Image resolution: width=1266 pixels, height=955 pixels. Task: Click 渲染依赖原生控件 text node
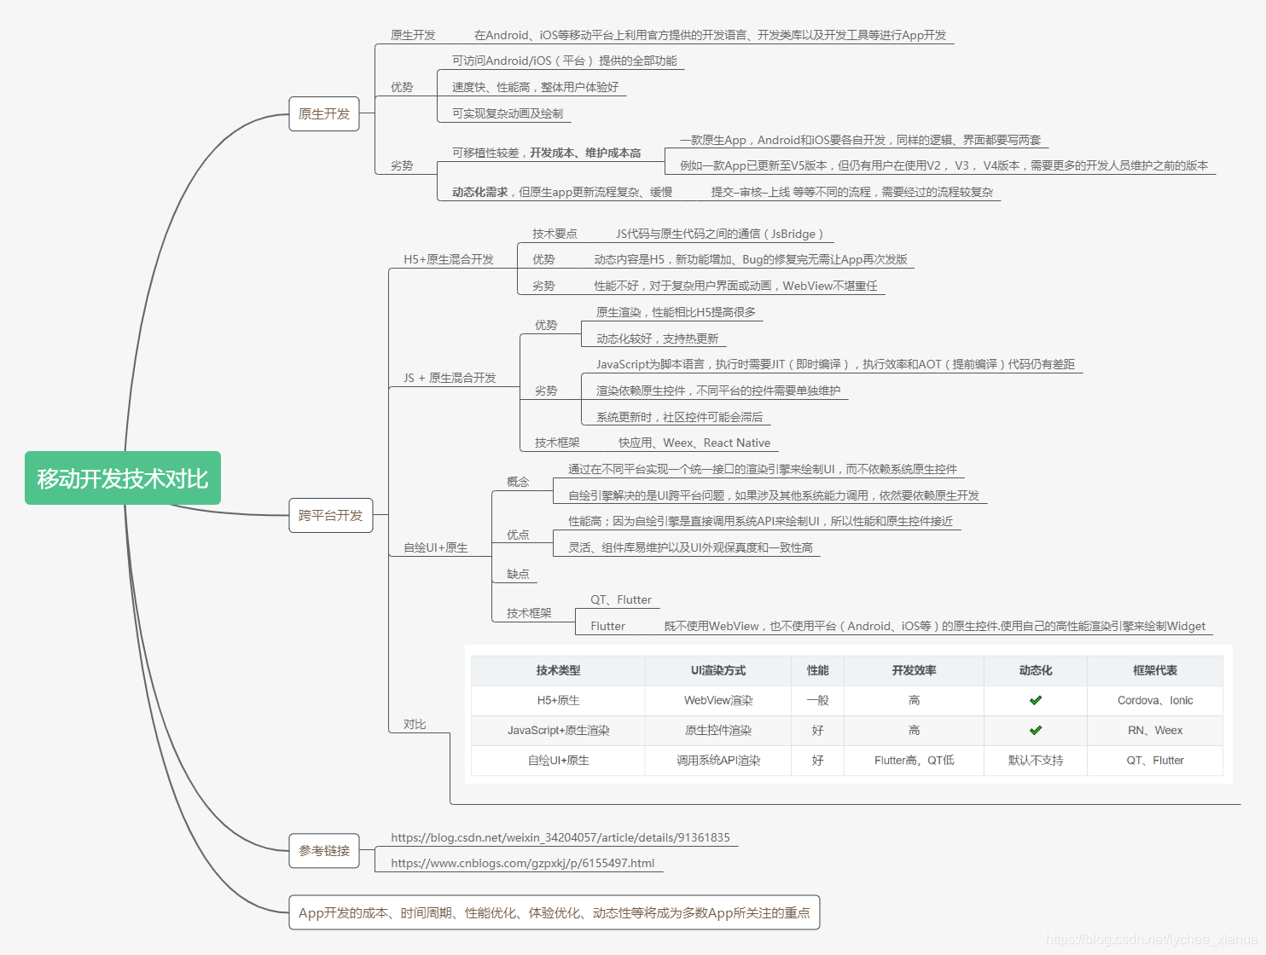(718, 391)
